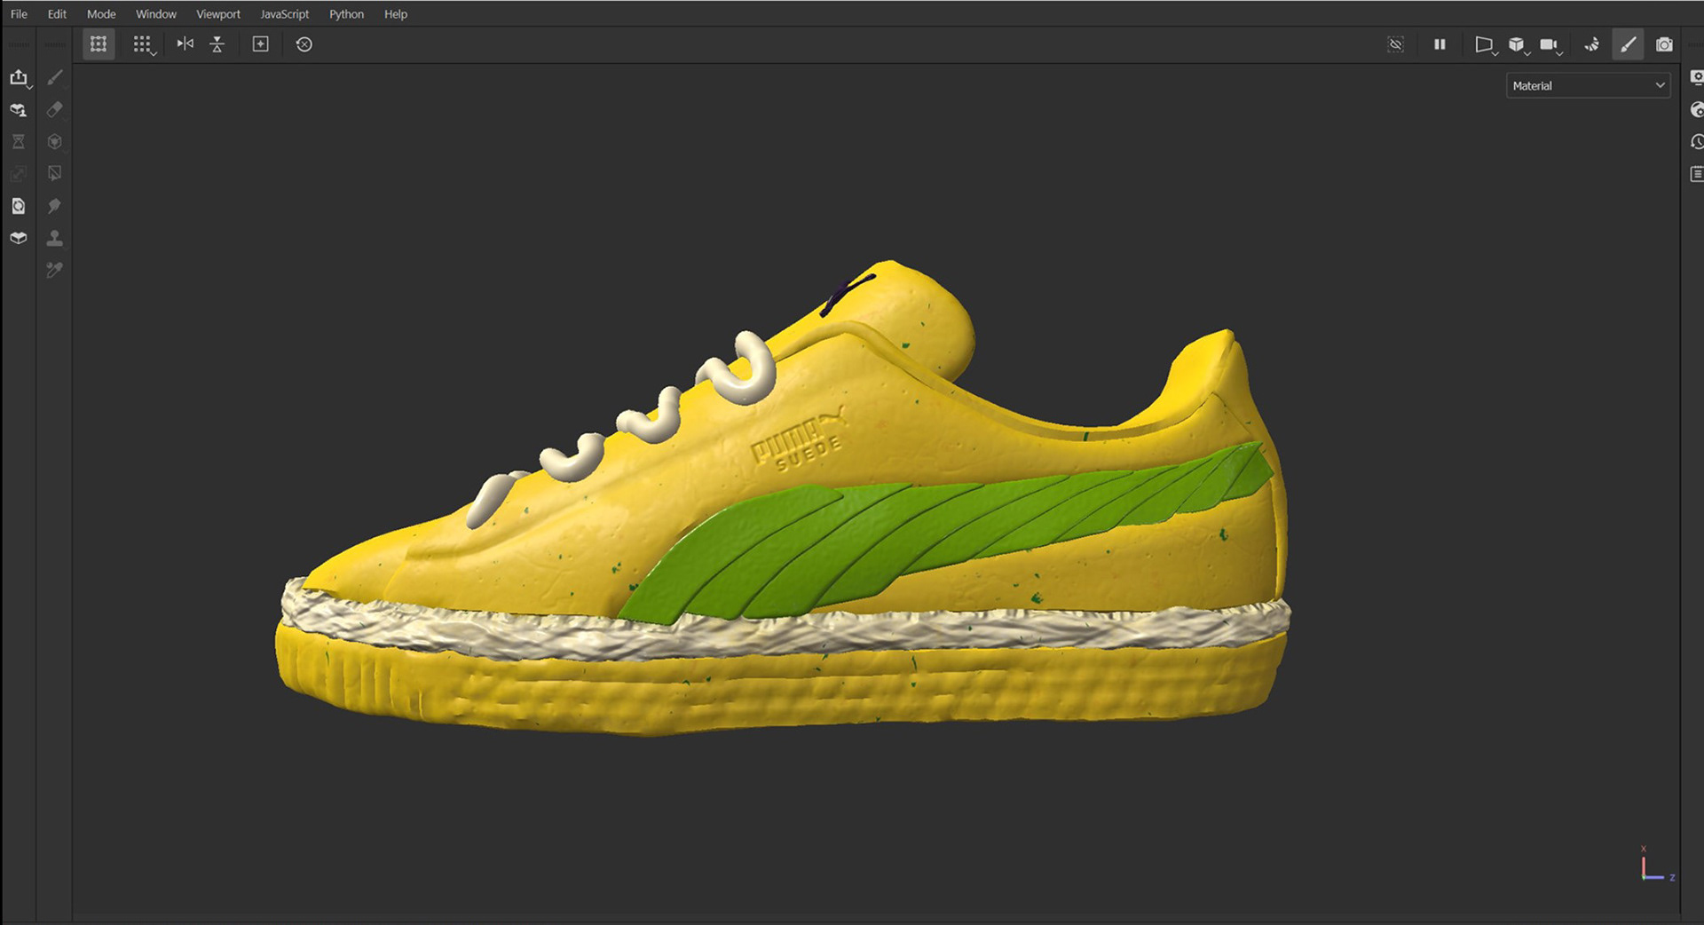Open the Mode menu
This screenshot has width=1704, height=925.
coord(101,14)
